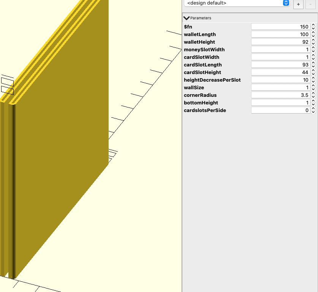This screenshot has width=318, height=292.
Task: Edit the cardSlotHeight value field
Action: coord(281,73)
